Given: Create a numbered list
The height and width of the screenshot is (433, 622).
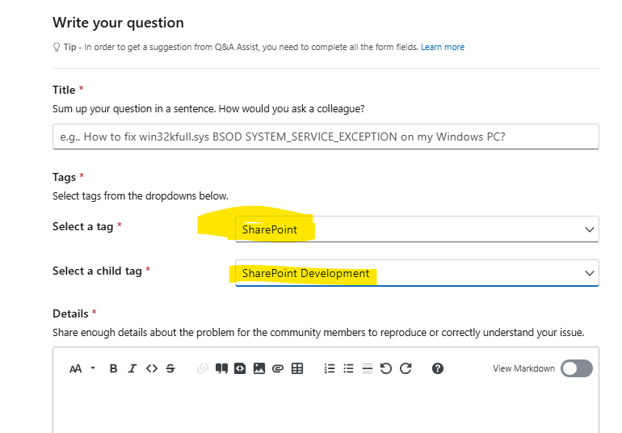Looking at the screenshot, I should click(x=330, y=368).
